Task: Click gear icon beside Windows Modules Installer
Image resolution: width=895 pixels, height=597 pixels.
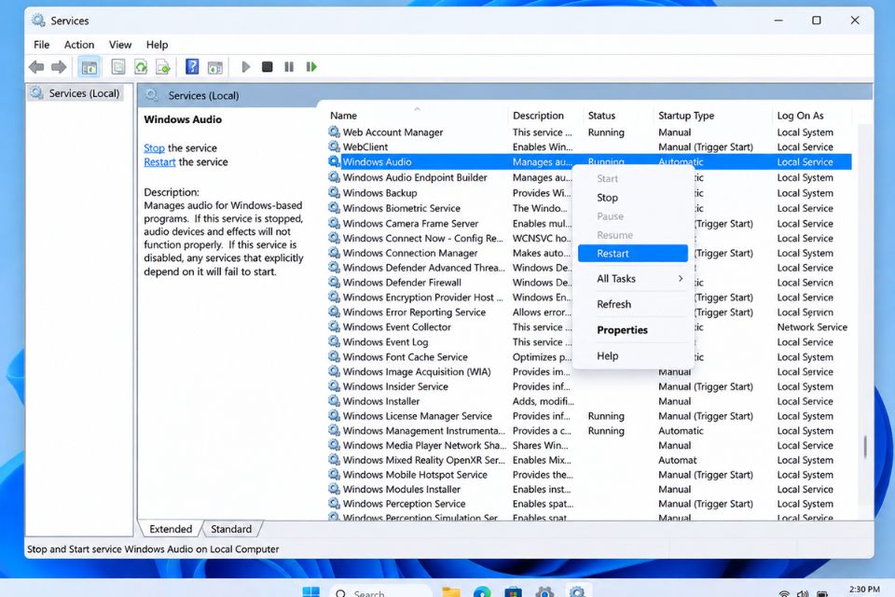Action: [334, 489]
